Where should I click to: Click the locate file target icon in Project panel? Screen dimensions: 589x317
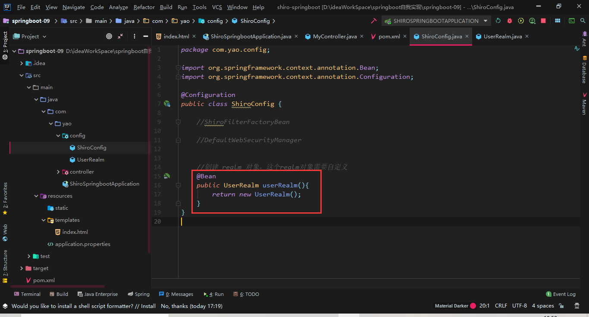point(109,37)
